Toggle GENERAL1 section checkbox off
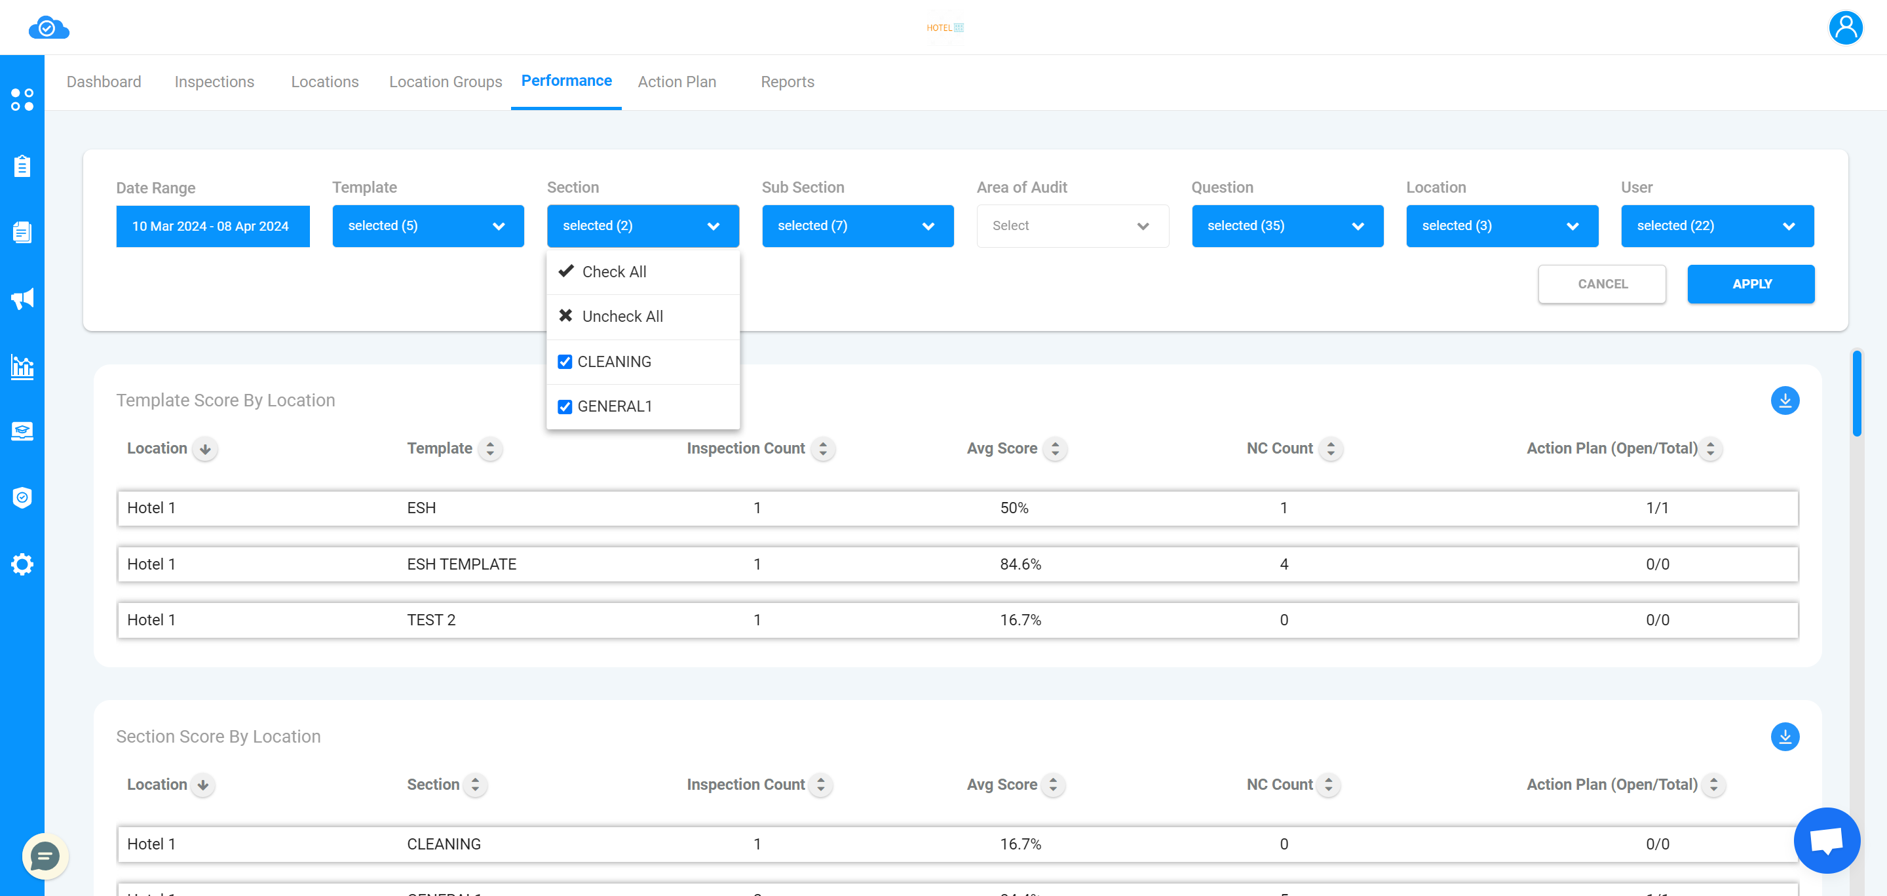 pyautogui.click(x=565, y=406)
